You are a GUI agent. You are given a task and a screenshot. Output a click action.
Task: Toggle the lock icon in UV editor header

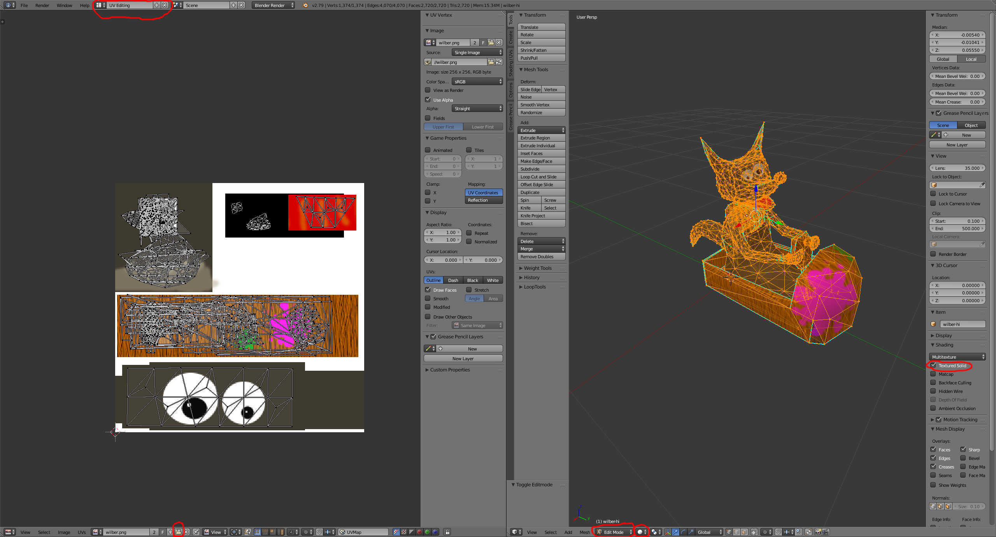[447, 532]
